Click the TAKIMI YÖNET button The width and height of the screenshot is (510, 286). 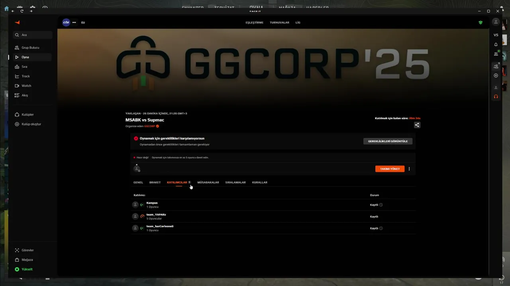(390, 169)
